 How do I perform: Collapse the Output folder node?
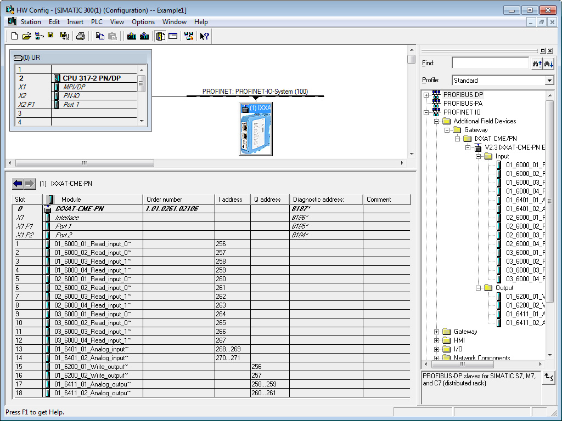pos(478,288)
